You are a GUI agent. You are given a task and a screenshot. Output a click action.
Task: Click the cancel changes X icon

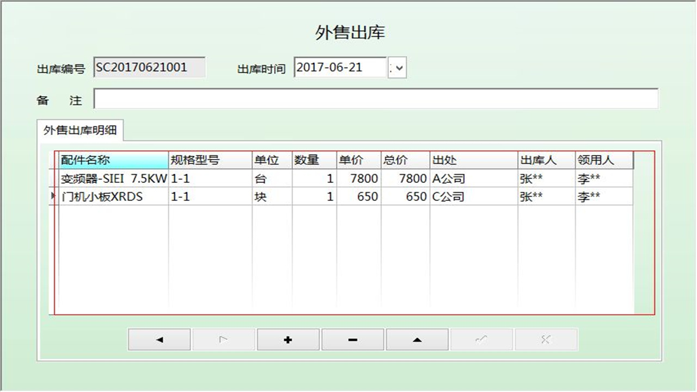click(546, 339)
